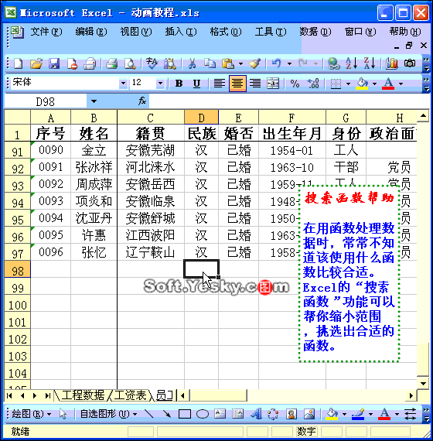This screenshot has height=441, width=433.
Task: Expand the font name dropdown 宋体
Action: (x=123, y=84)
